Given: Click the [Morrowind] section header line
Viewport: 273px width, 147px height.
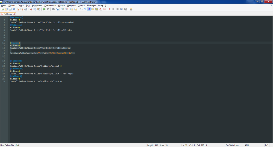Looking at the screenshot, I should click(x=17, y=17).
